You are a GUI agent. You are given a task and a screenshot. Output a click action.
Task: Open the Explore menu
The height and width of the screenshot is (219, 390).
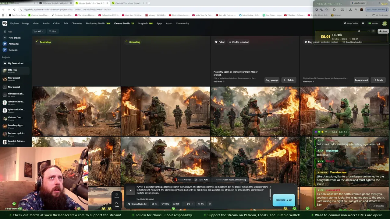coord(14,23)
